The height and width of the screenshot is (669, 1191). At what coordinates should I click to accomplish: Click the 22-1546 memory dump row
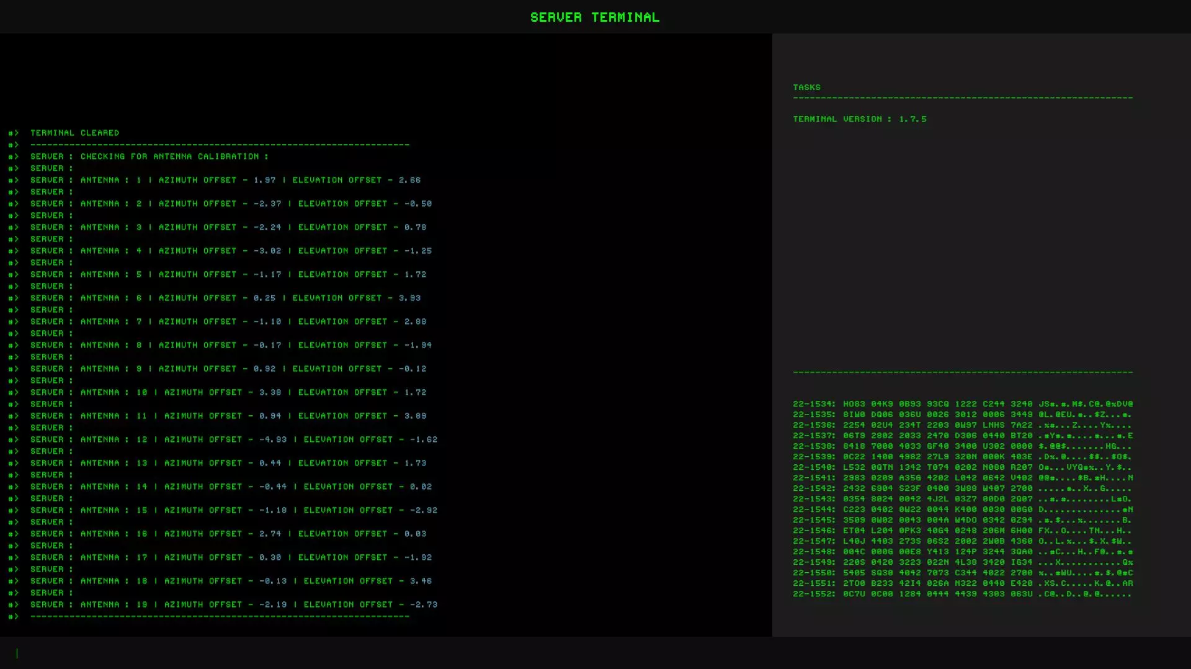pyautogui.click(x=962, y=531)
